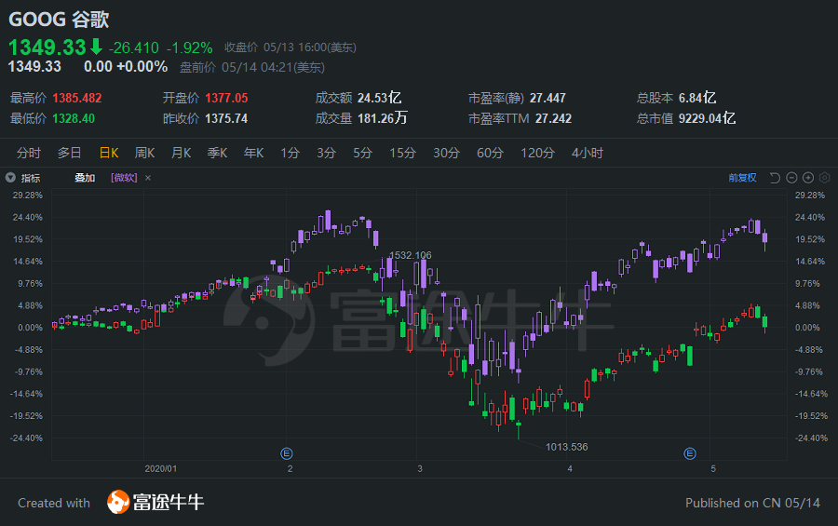Image resolution: width=838 pixels, height=526 pixels.
Task: Choose the 5分 interval tab
Action: [x=362, y=153]
